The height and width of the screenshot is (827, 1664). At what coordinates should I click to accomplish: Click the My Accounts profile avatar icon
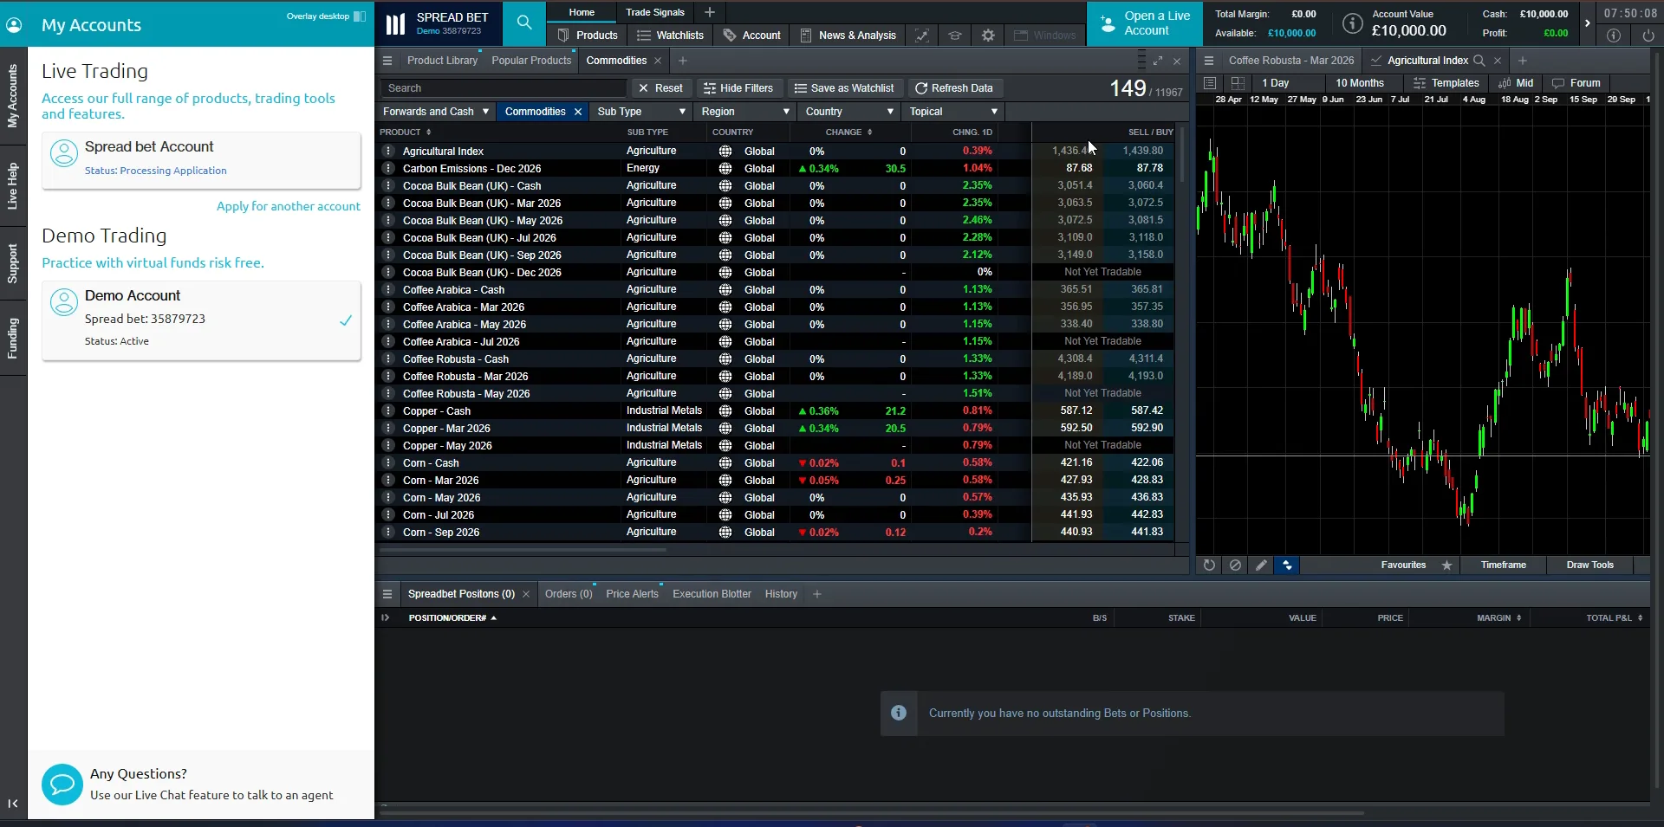14,24
